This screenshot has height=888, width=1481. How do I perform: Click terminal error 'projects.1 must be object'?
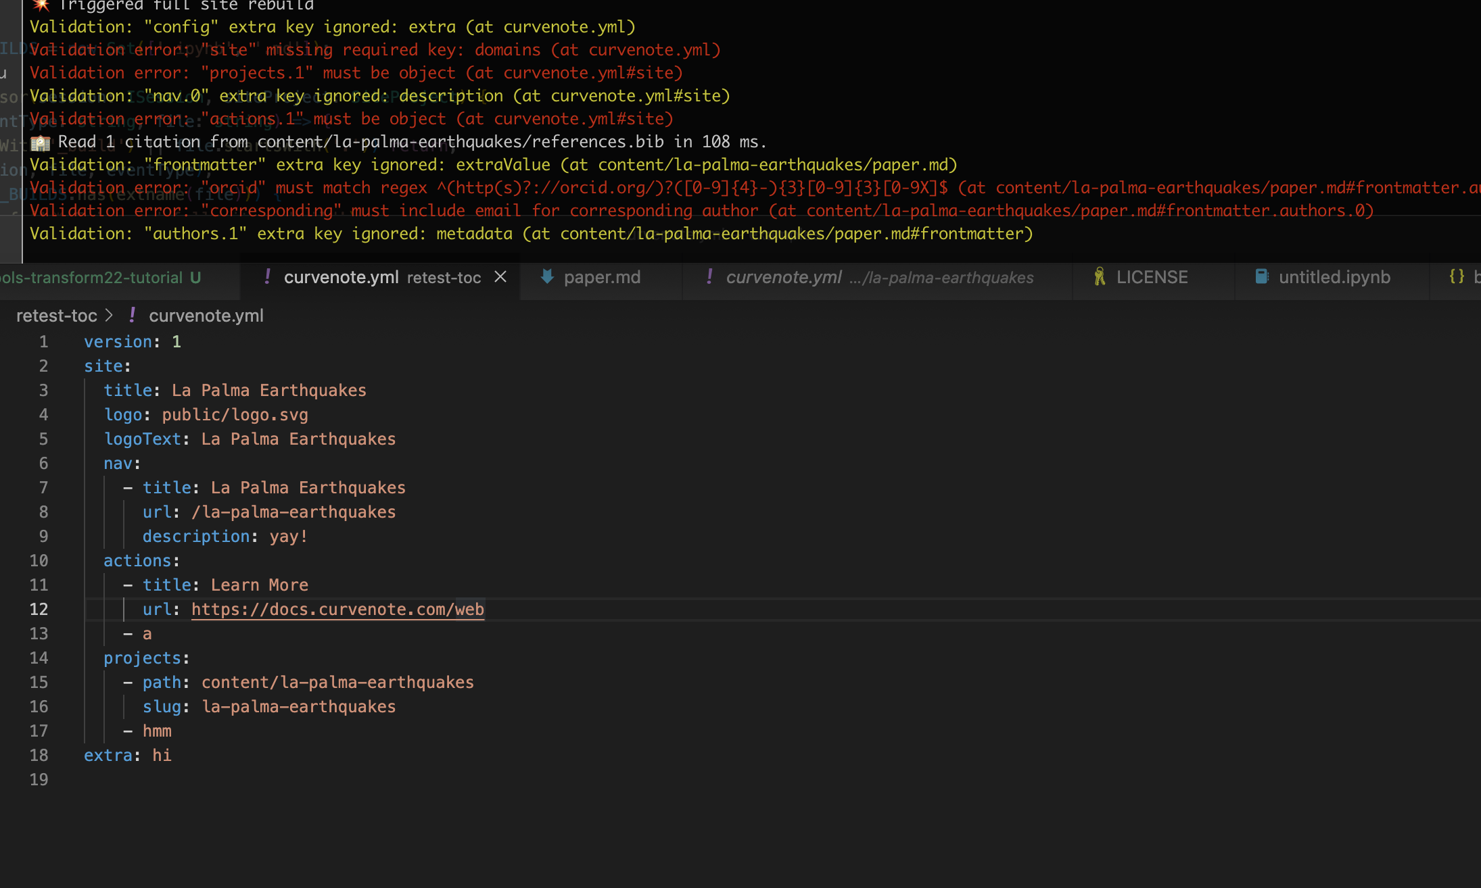pyautogui.click(x=356, y=73)
